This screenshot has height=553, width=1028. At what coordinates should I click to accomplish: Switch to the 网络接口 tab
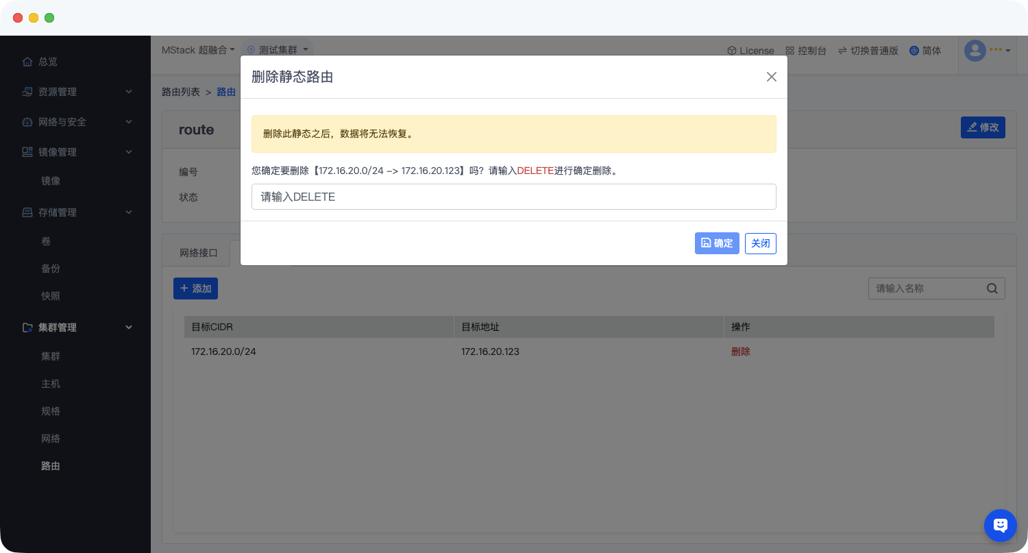(198, 252)
